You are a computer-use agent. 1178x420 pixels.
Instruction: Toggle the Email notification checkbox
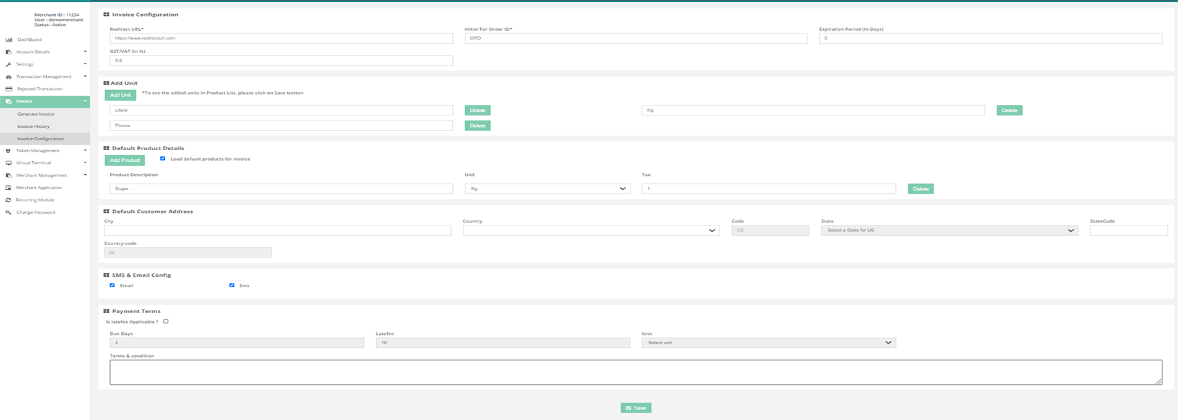[x=112, y=285]
